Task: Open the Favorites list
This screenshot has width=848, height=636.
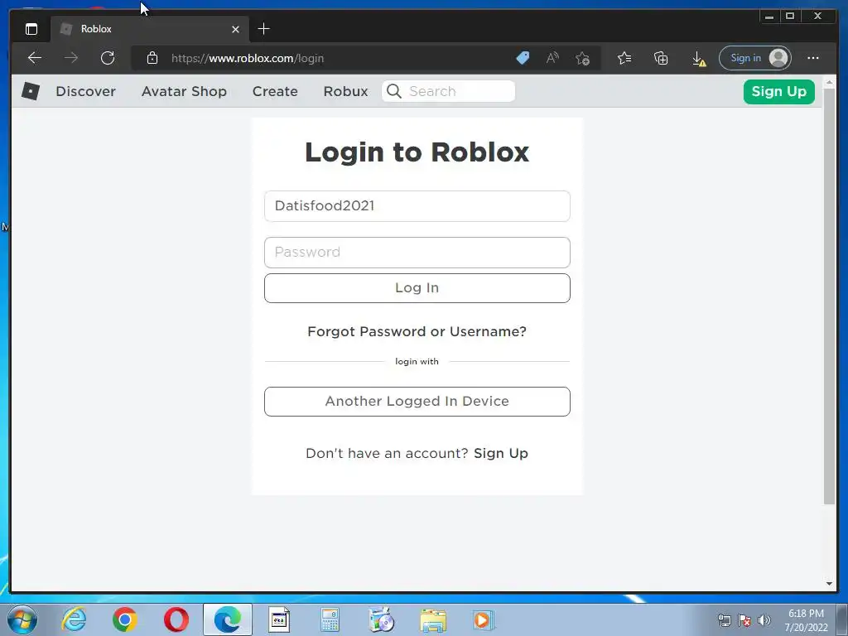Action: 624,58
